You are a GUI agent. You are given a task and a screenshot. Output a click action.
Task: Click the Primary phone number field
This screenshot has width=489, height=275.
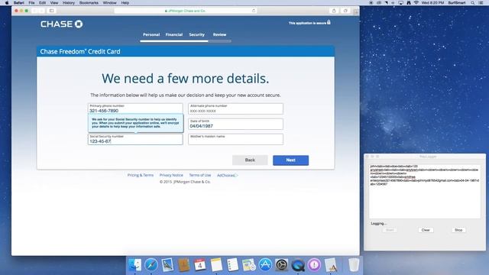(x=135, y=108)
